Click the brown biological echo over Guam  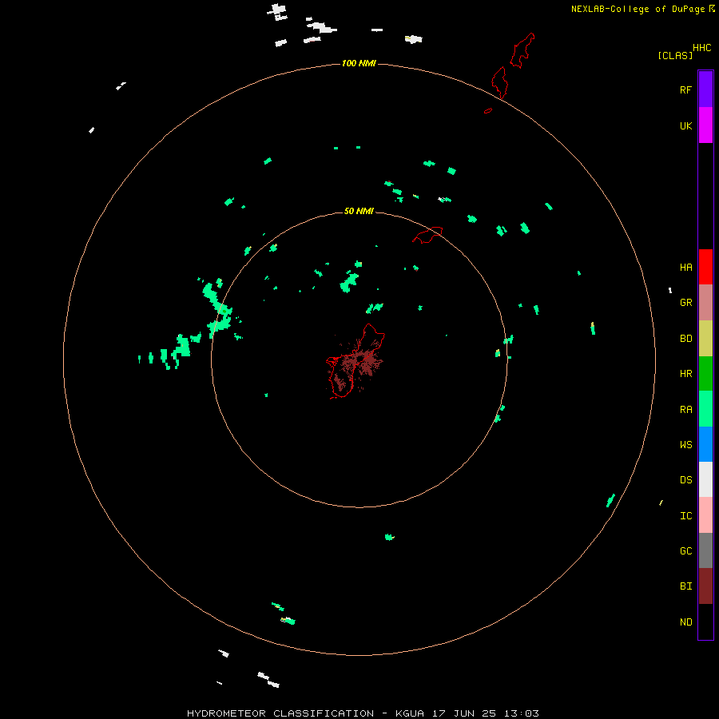pyautogui.click(x=360, y=363)
